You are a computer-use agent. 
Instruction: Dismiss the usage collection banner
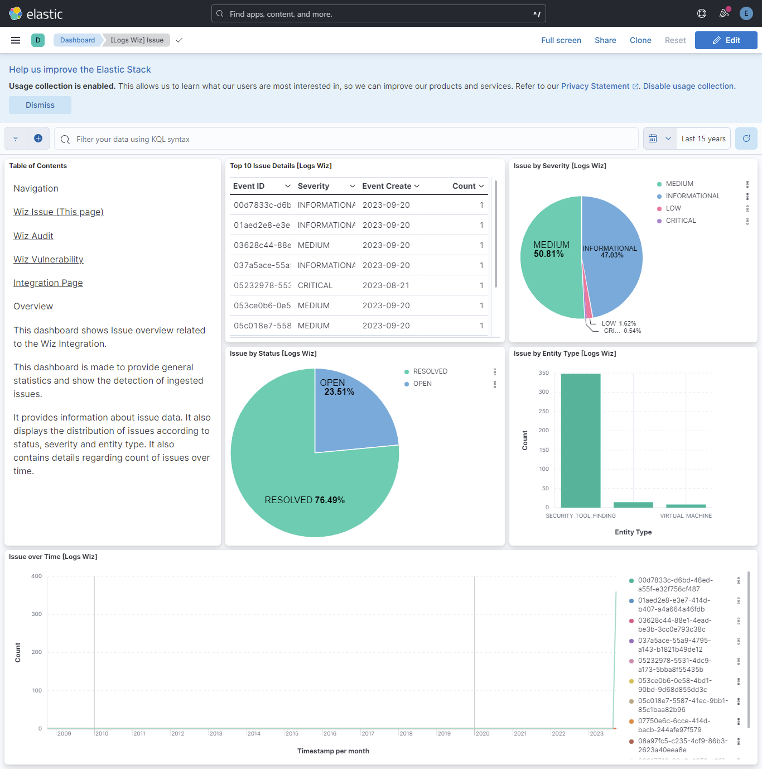pos(40,104)
